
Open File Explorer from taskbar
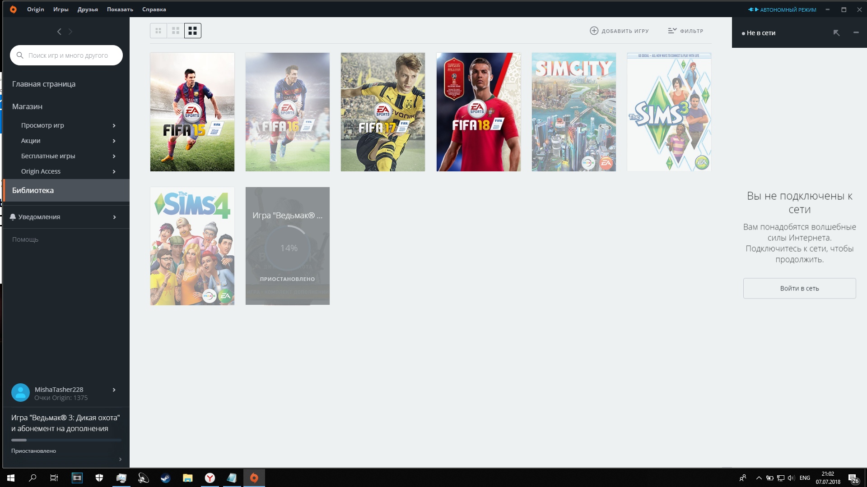[x=188, y=478]
